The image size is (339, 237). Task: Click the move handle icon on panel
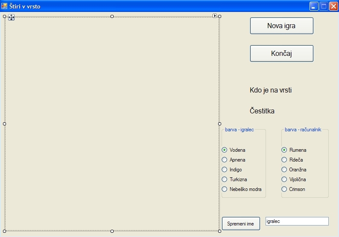[x=12, y=17]
